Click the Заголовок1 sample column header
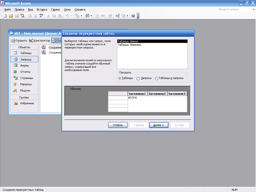This screenshot has width=256, height=192. pos(138,94)
